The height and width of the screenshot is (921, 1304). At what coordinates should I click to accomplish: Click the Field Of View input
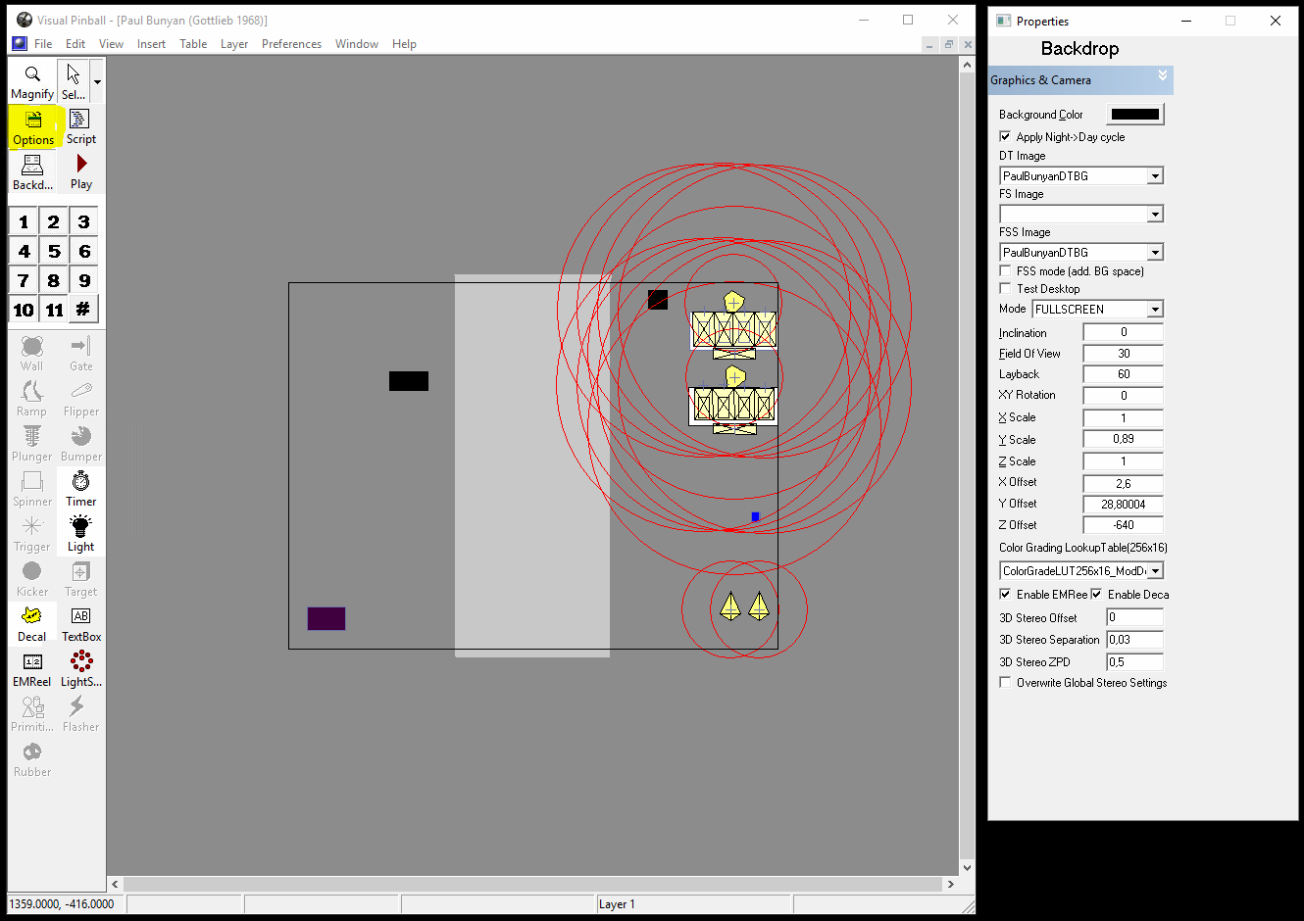1124,354
